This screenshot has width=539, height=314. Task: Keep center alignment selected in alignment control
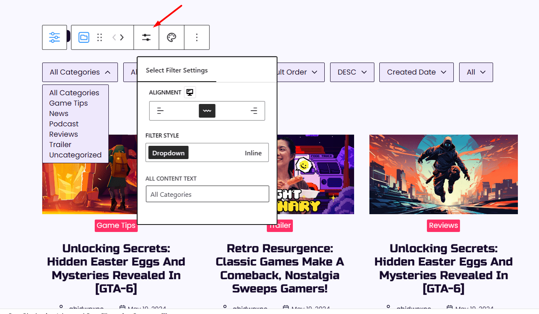pyautogui.click(x=207, y=111)
